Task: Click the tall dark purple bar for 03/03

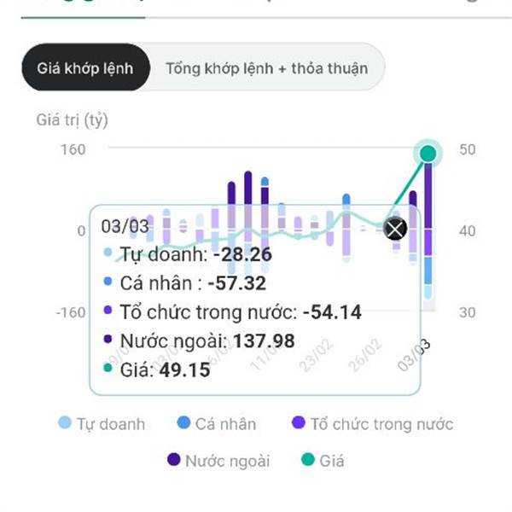Action: click(x=428, y=195)
